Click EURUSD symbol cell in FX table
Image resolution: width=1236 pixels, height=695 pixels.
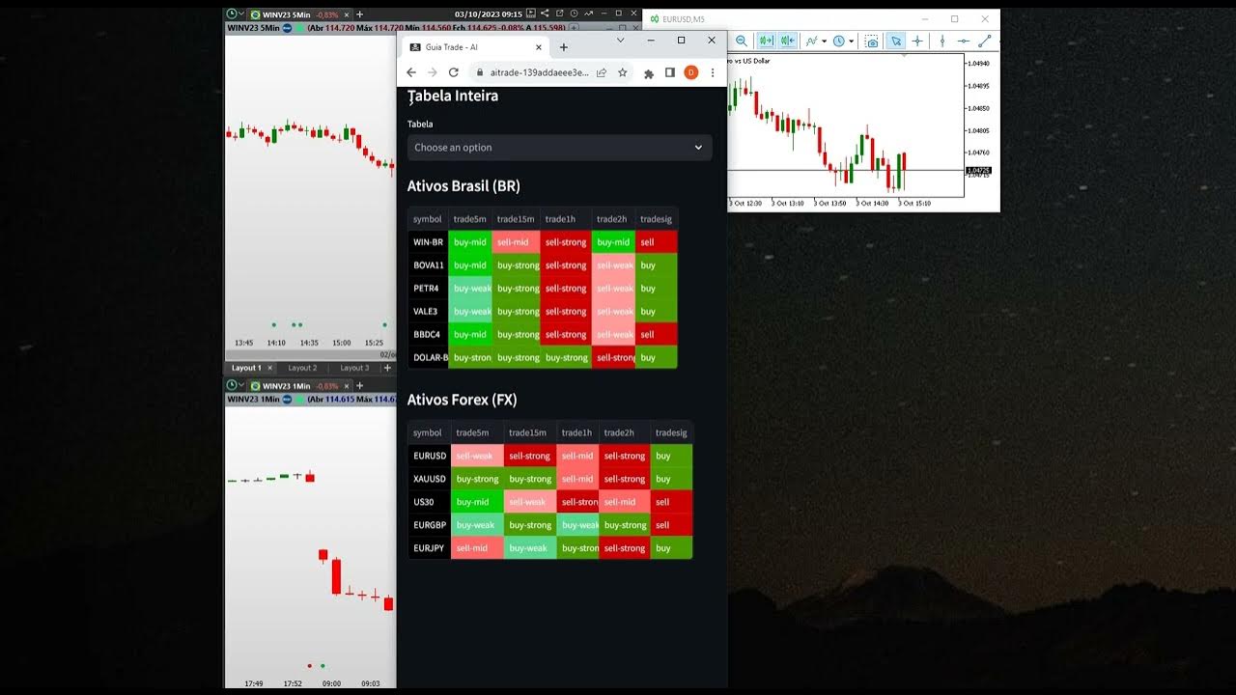[x=430, y=456]
